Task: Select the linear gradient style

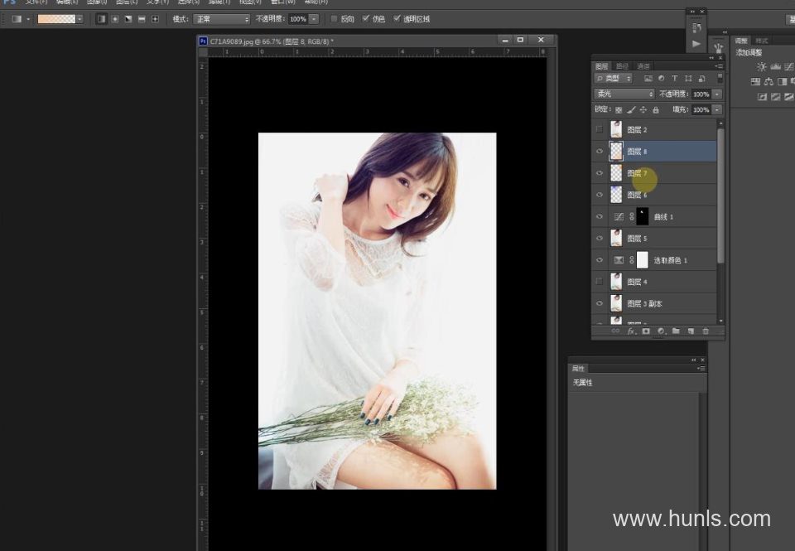Action: point(101,19)
